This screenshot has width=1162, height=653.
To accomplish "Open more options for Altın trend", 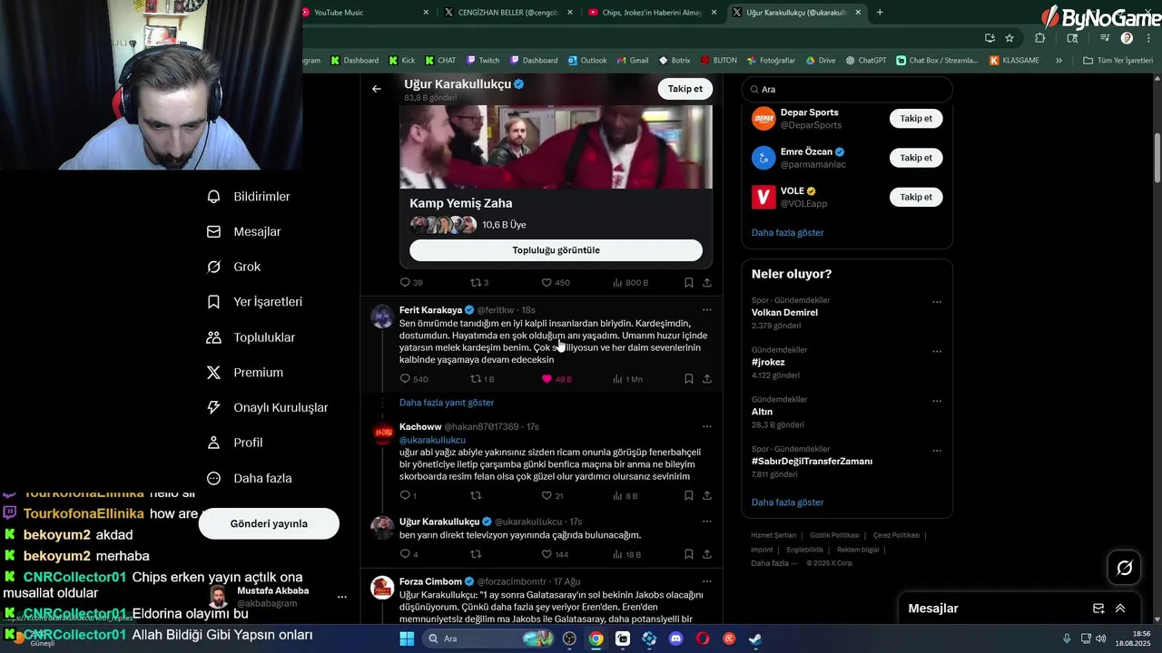I will click(937, 401).
